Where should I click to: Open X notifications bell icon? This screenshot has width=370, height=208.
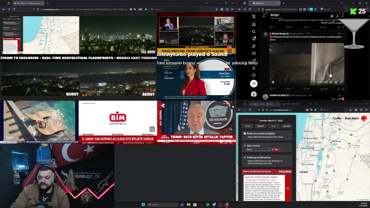pos(254,39)
